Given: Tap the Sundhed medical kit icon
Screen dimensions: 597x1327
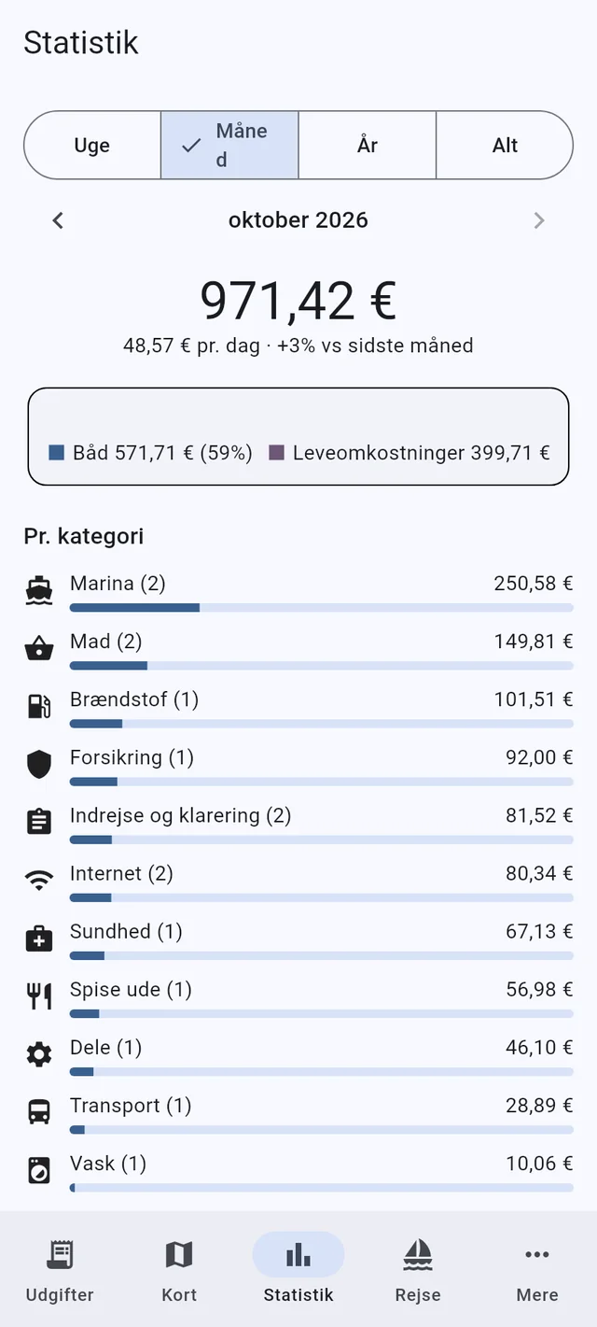Looking at the screenshot, I should (x=39, y=939).
